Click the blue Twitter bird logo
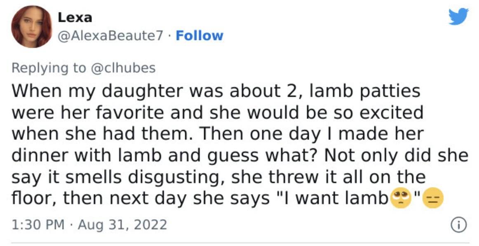Image resolution: width=479 pixels, height=246 pixels. 458,16
